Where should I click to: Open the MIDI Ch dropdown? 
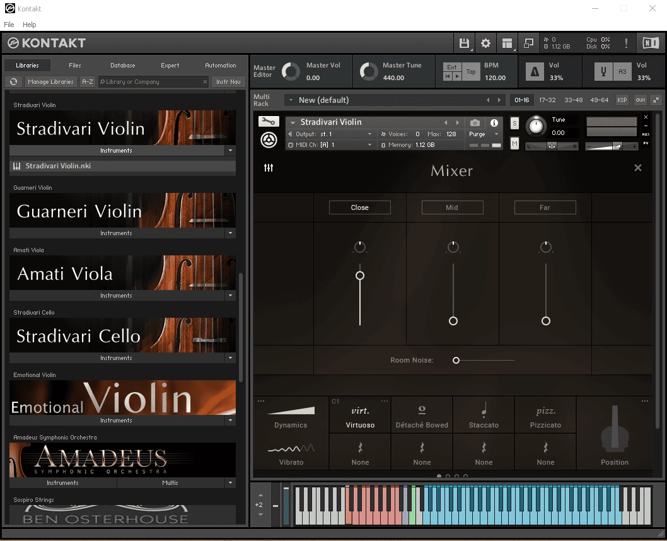330,145
